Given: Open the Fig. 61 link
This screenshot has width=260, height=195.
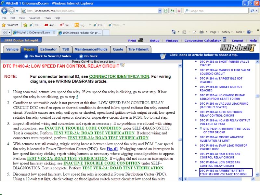Looking at the screenshot, I should coord(112,149).
